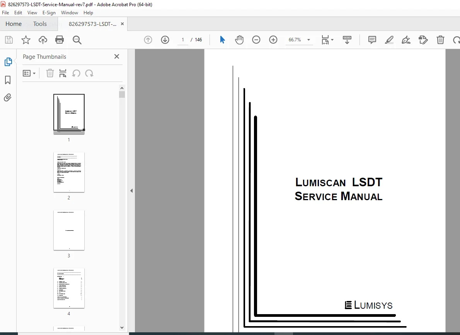This screenshot has height=335, width=460.
Task: Collapse the navigation pane arrow
Action: point(131,190)
